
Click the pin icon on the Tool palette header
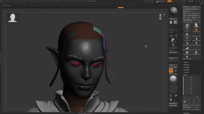tap(201, 3)
